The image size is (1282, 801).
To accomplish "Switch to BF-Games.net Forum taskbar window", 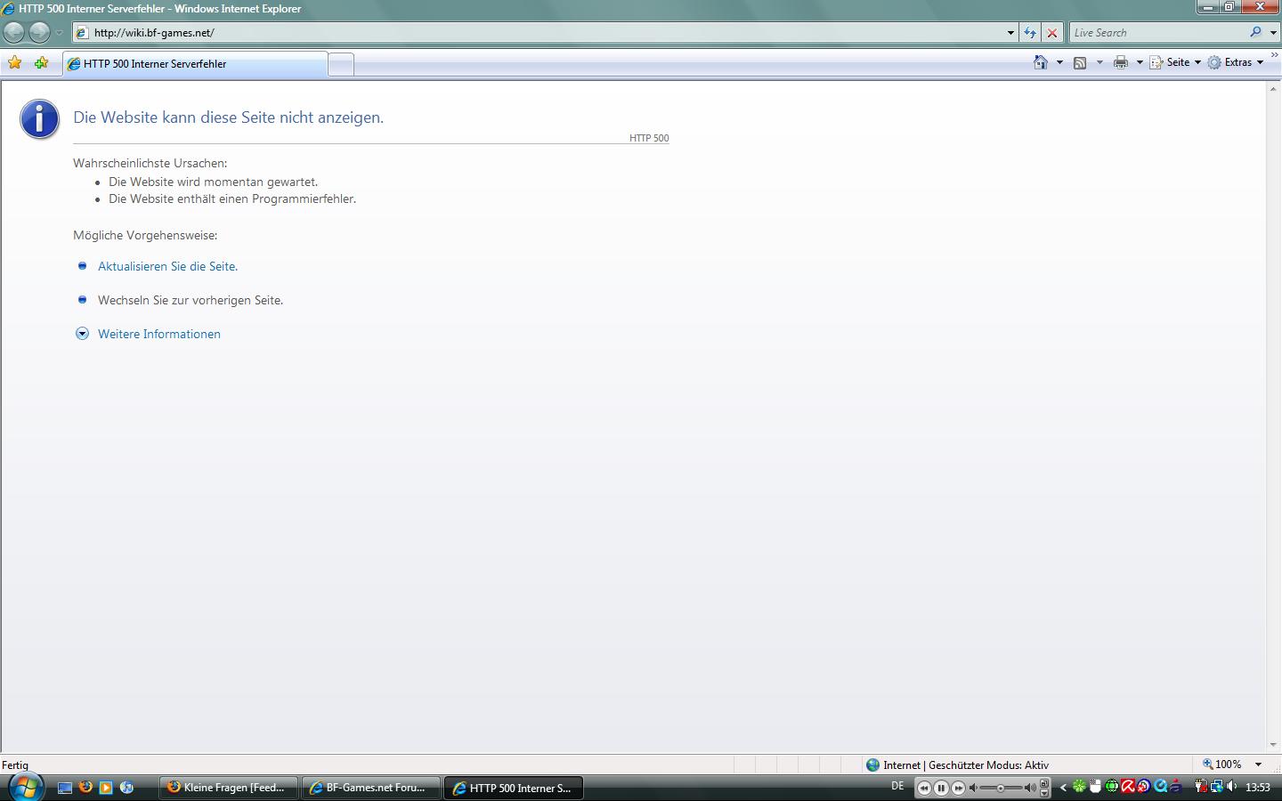I will tap(372, 788).
